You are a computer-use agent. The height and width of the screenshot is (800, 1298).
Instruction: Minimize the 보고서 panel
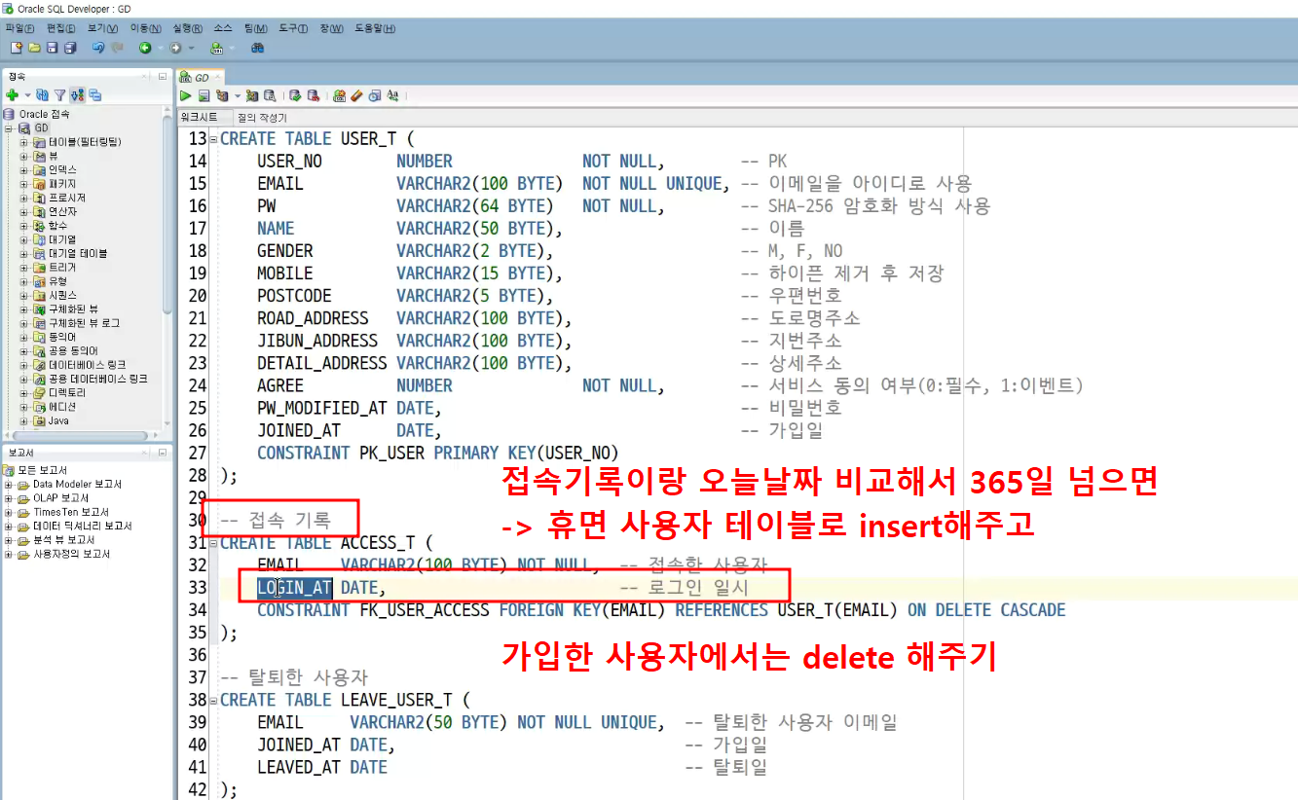[x=162, y=453]
